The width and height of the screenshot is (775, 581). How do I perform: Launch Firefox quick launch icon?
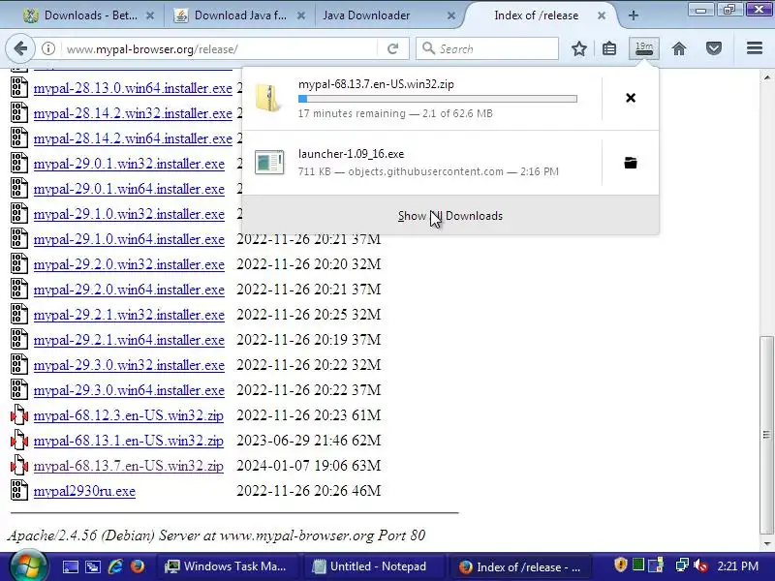click(x=138, y=566)
